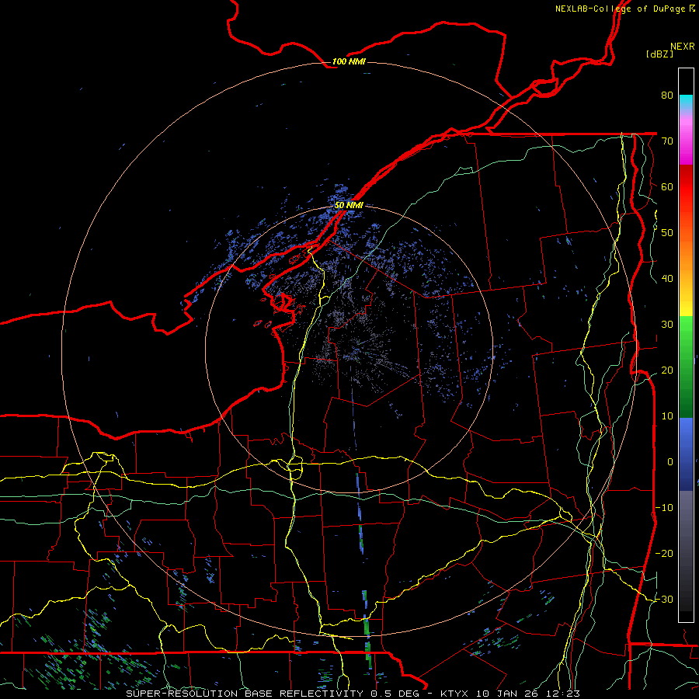This screenshot has height=699, width=699.
Task: Click the 50 value on the dBZ scale
Action: point(667,233)
